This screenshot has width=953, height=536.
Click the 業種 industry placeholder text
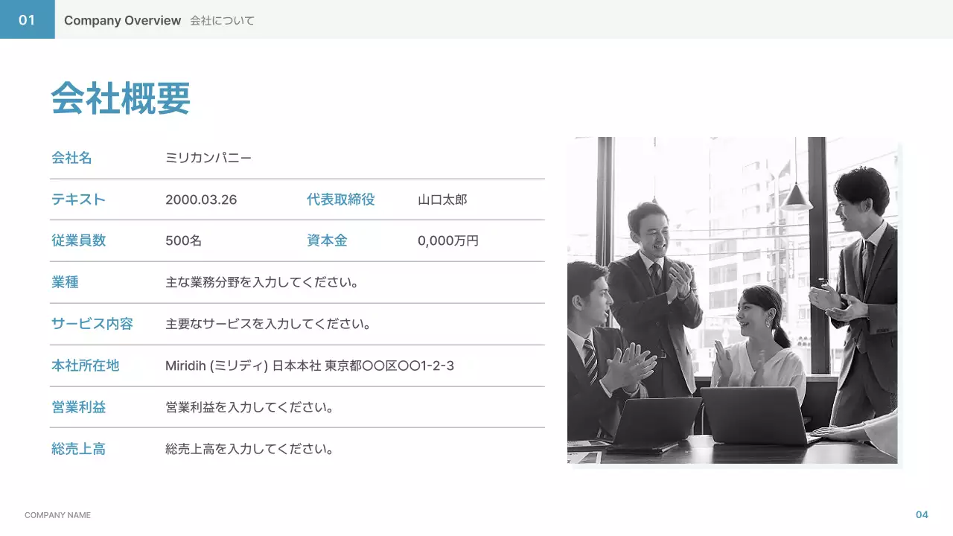point(262,282)
